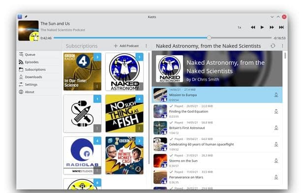The width and height of the screenshot is (304, 193).
Task: Open the menu on Radiolab tile
Action: tap(97, 170)
